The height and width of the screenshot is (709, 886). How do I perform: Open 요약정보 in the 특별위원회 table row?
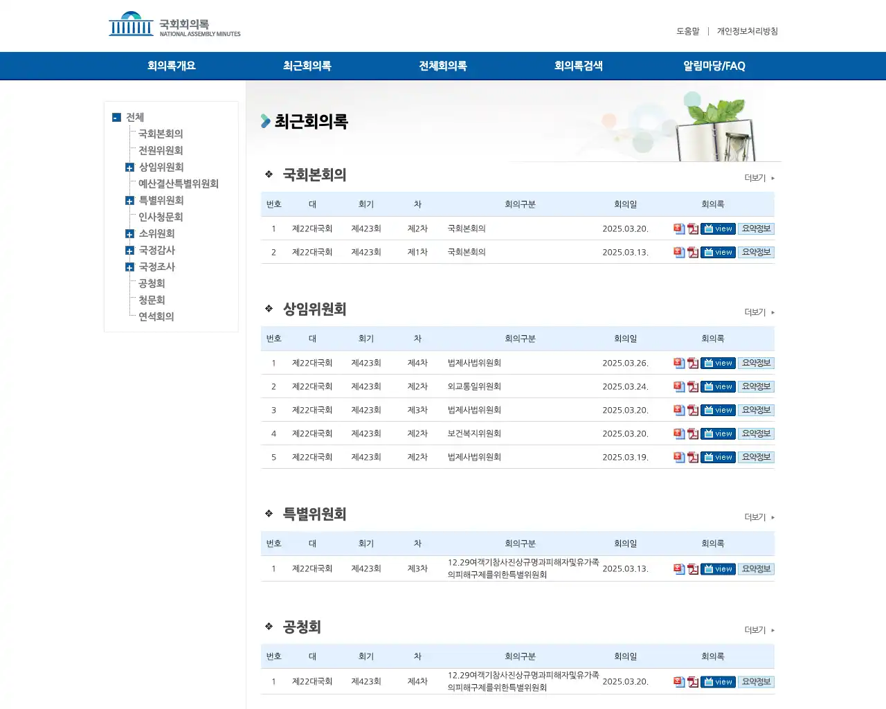(x=756, y=569)
